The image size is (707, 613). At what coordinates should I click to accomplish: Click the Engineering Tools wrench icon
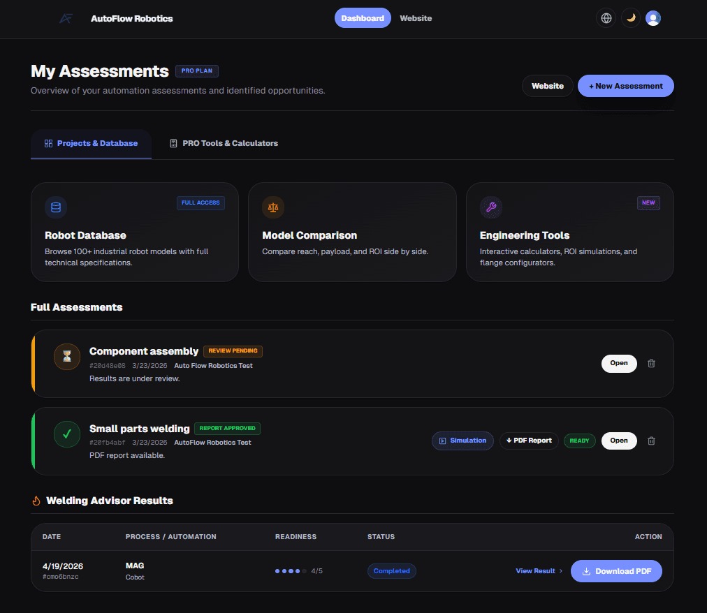(x=490, y=207)
